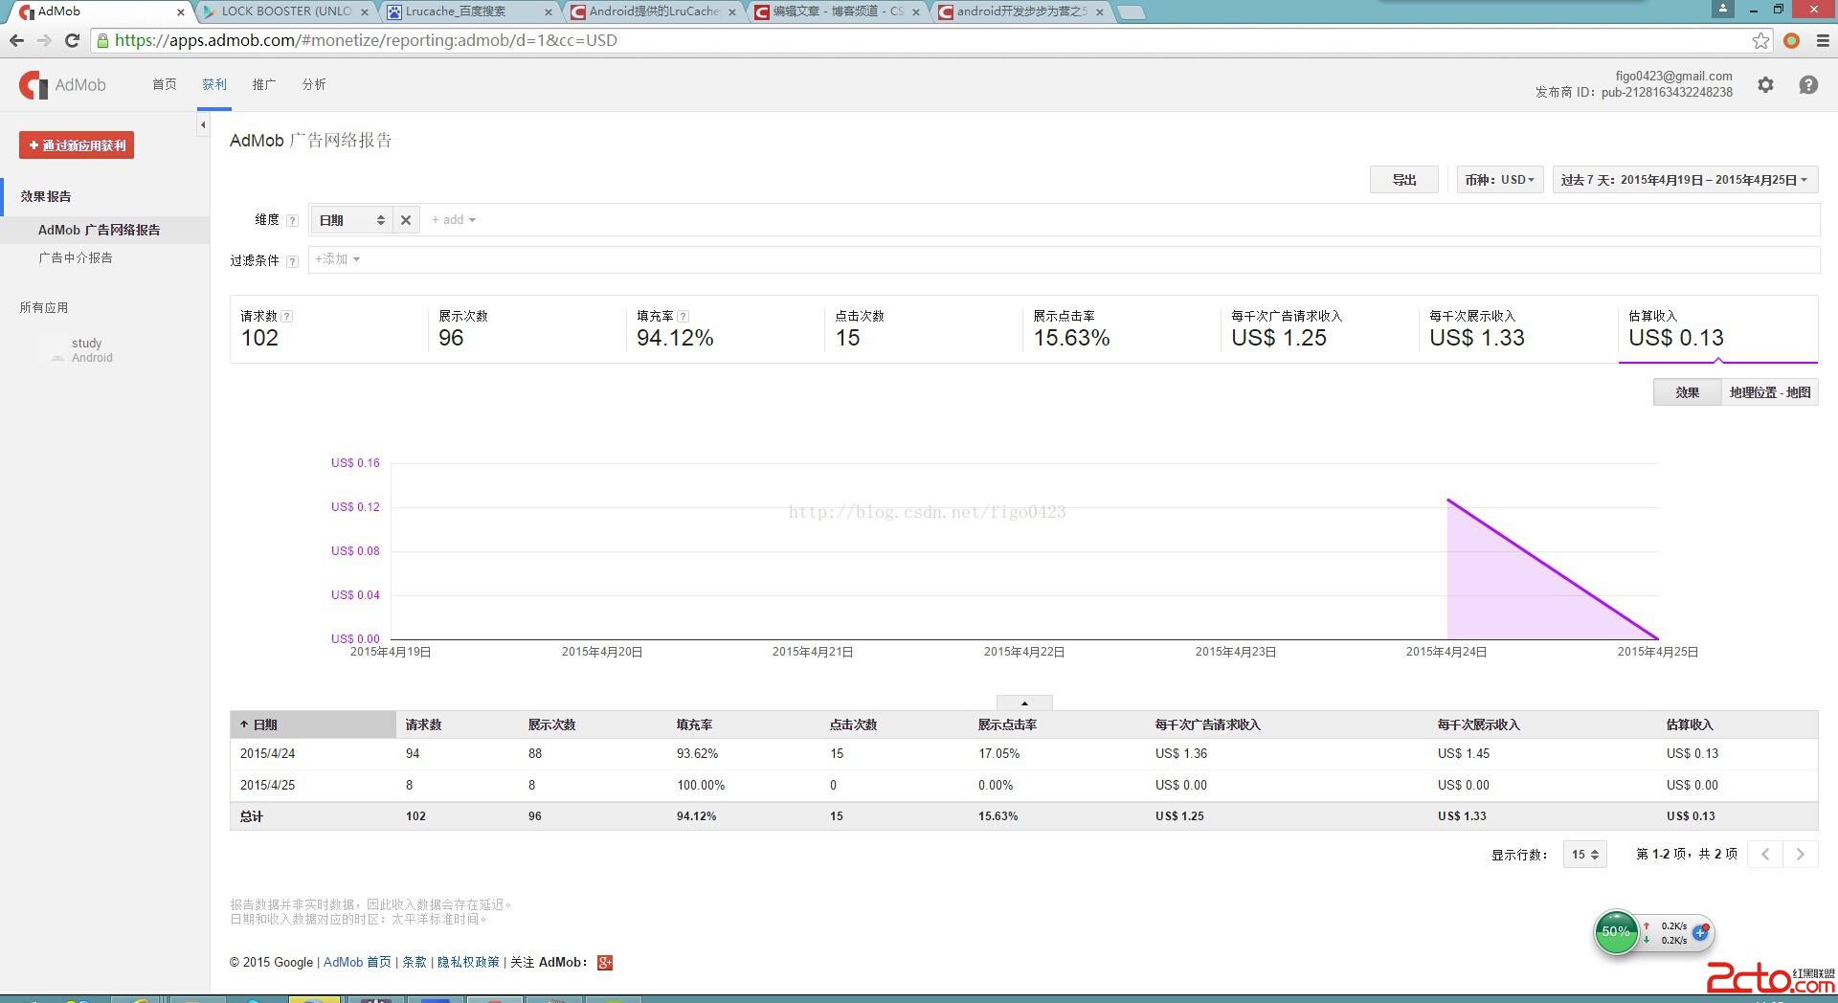Sort table by 请求数 column header
This screenshot has height=1003, width=1838.
[423, 724]
